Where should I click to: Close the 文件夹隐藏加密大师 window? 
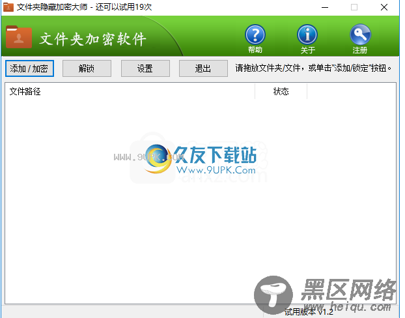coord(384,7)
